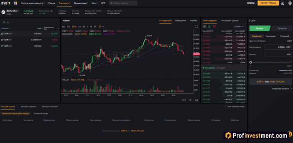
Task: Switch to Trading View chart tab
Action: pyautogui.click(x=181, y=20)
